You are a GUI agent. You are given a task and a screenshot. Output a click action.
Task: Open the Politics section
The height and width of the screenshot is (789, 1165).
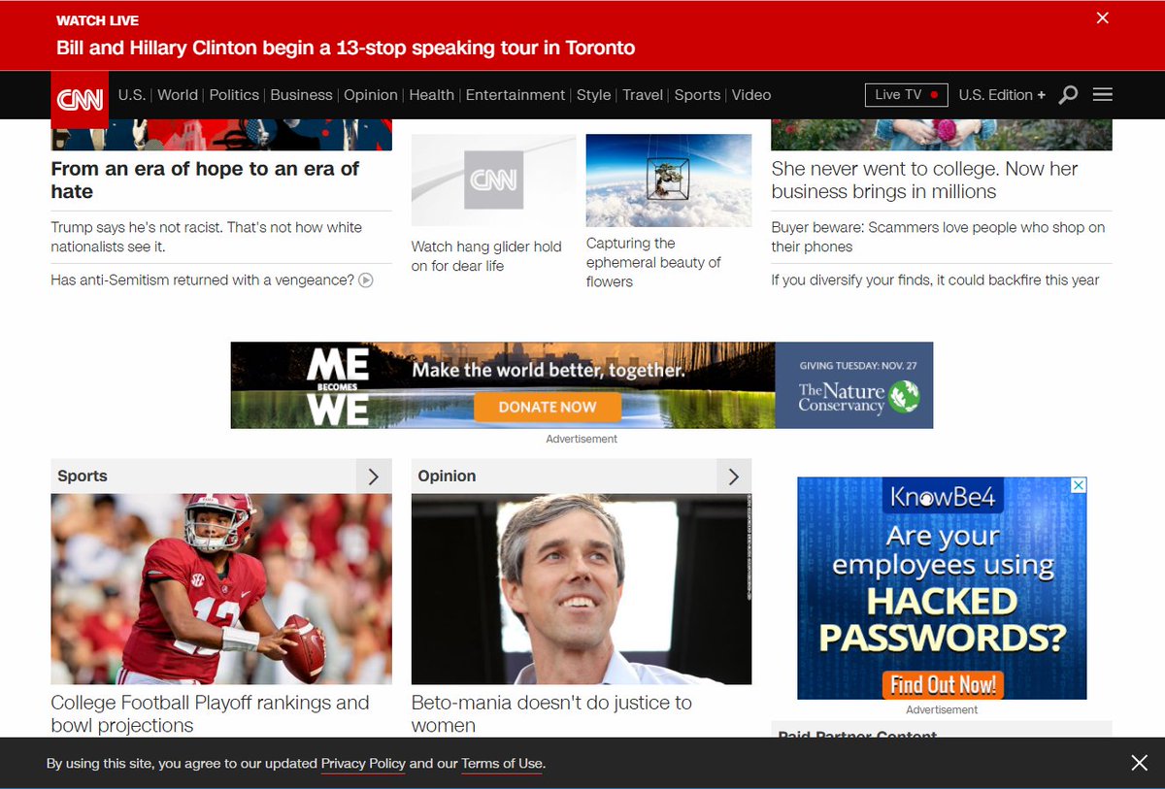tap(234, 95)
